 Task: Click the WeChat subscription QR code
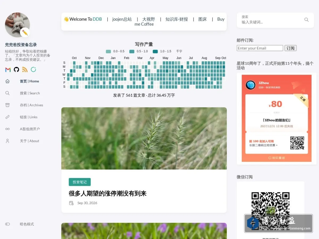pos(270,211)
